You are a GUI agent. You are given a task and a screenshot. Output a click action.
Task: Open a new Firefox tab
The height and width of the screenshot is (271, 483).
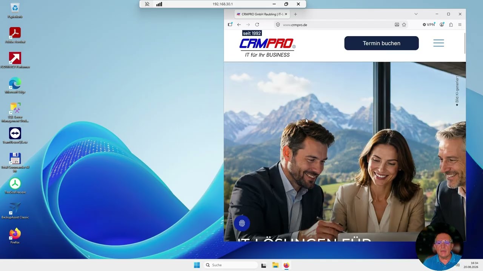pyautogui.click(x=295, y=14)
